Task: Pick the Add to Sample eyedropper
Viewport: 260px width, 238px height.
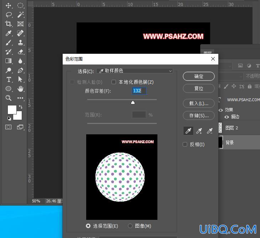Action: click(199, 131)
